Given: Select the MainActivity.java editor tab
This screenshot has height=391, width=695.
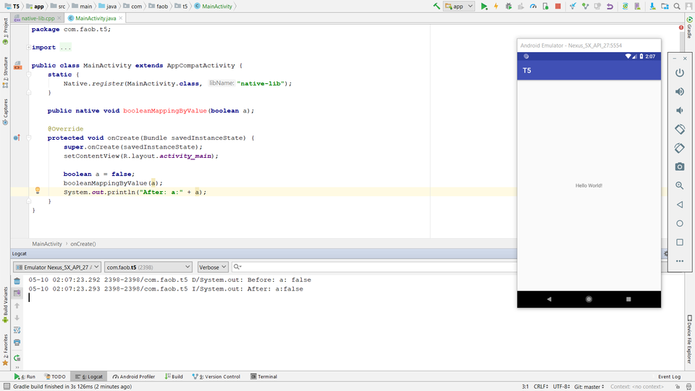Looking at the screenshot, I should point(96,18).
